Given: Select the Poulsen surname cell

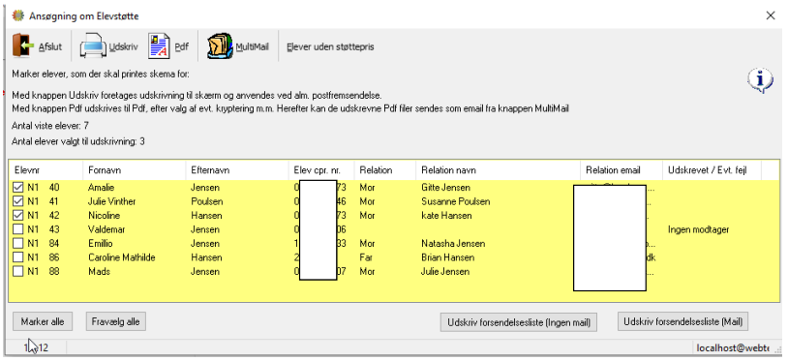Looking at the screenshot, I should click(207, 202).
